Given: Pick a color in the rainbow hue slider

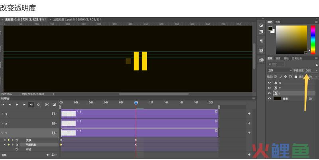Looking at the screenshot, I should (313, 39).
